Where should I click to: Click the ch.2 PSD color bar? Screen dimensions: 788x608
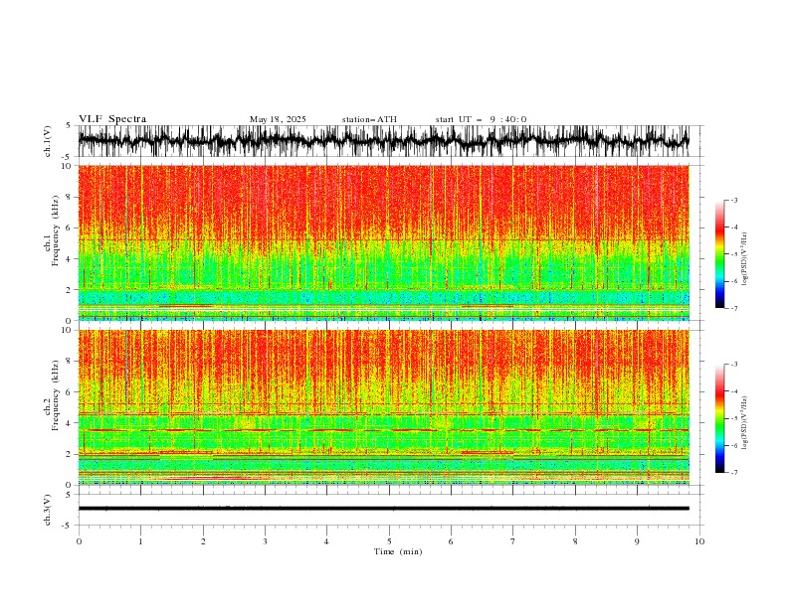pos(719,418)
